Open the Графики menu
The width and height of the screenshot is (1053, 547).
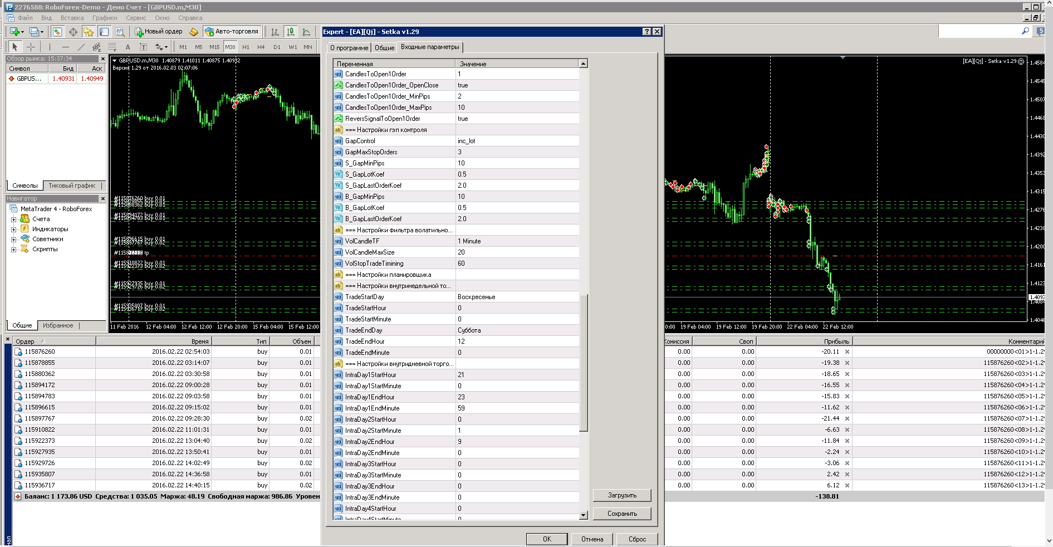click(105, 18)
